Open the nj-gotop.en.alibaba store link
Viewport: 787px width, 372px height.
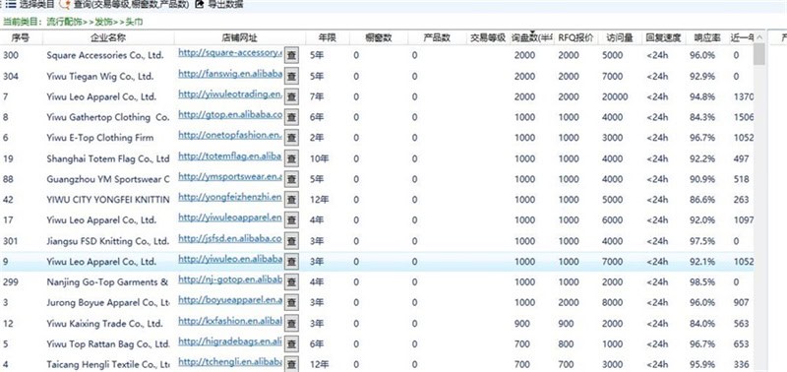coord(230,279)
